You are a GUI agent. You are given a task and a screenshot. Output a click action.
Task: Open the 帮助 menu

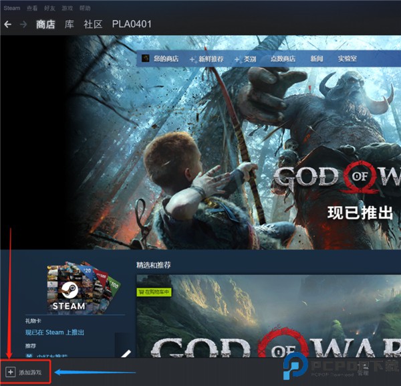click(x=85, y=8)
